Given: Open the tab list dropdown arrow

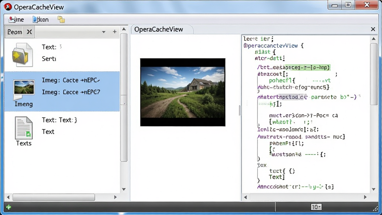Looking at the screenshot, I should (x=104, y=32).
